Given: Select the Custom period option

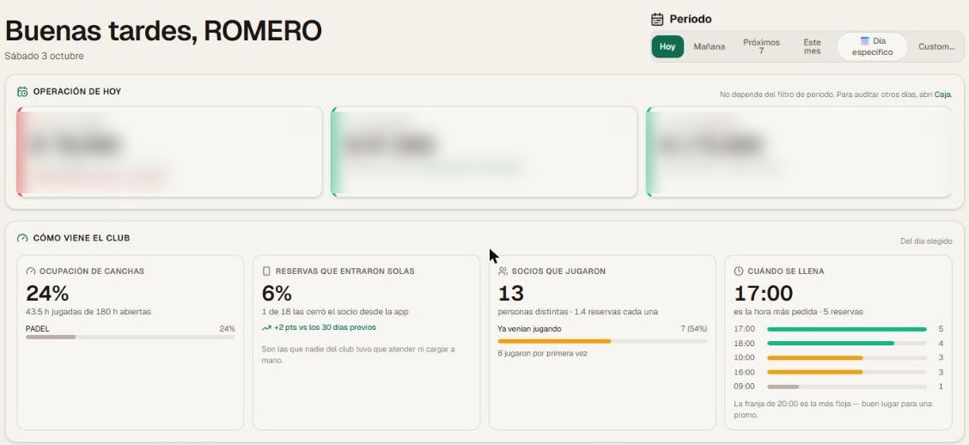Looking at the screenshot, I should tap(936, 46).
